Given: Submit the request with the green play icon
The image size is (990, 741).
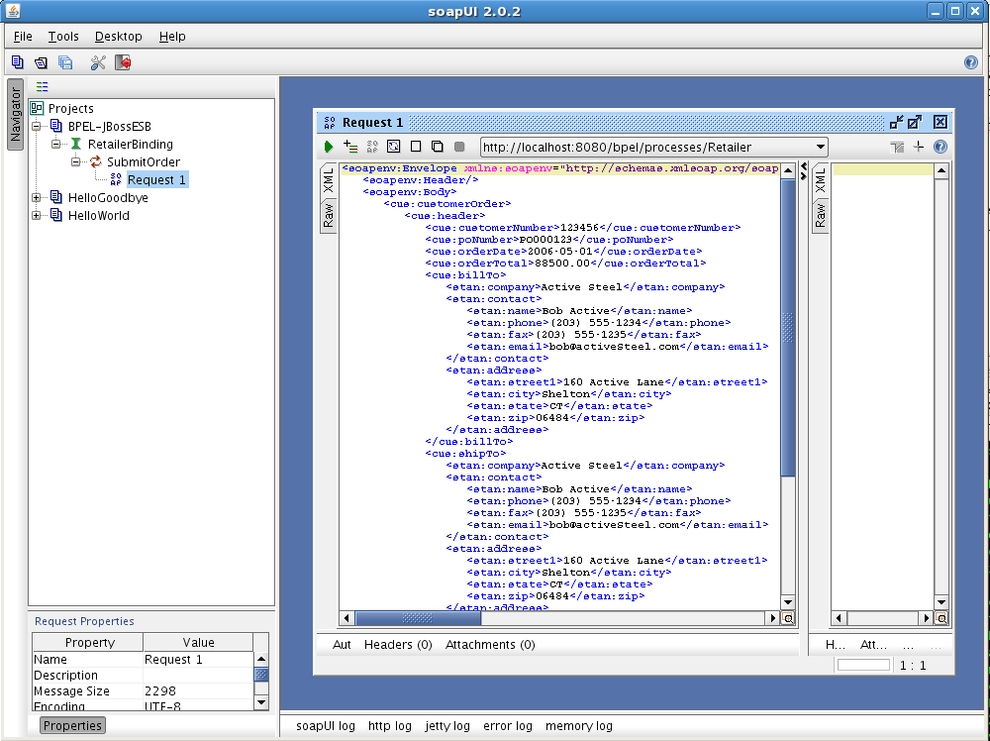Looking at the screenshot, I should tap(329, 148).
